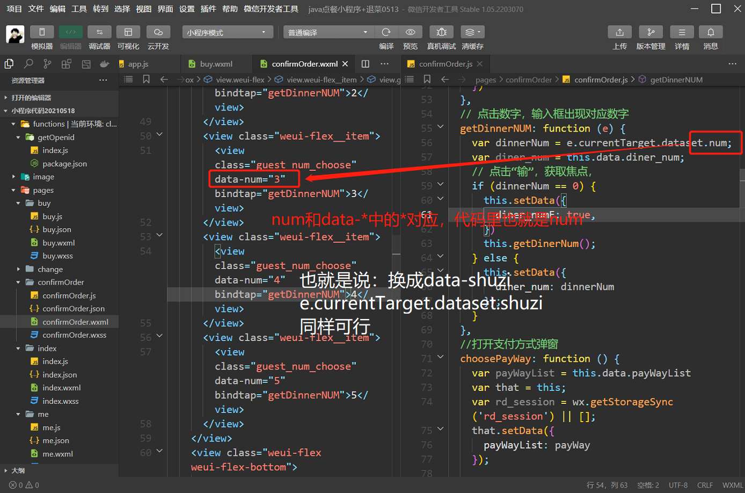Click the preview eye icon
The image size is (745, 493).
(411, 32)
